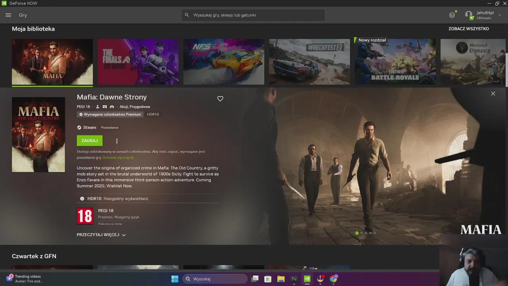
Task: Click the green ZAGRAJ button
Action: pyautogui.click(x=90, y=141)
